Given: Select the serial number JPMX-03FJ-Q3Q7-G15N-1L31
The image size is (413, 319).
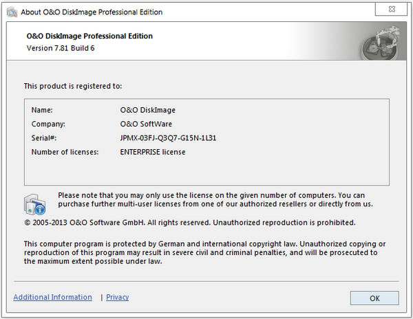Looking at the screenshot, I should click(168, 138).
